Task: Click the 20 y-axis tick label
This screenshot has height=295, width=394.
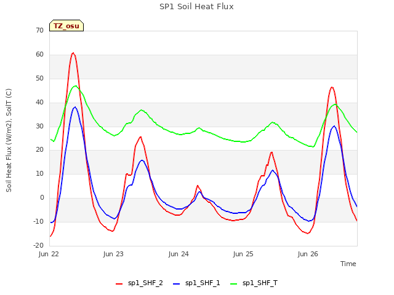Action: click(x=39, y=150)
